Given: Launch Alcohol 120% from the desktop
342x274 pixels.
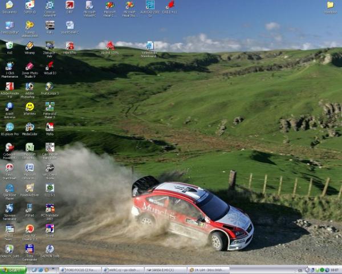Looking at the screenshot, I should point(110,46).
